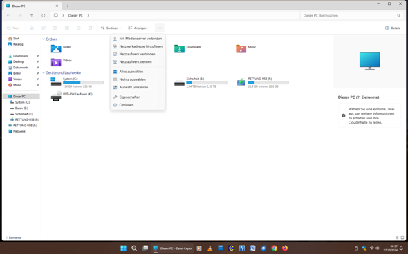Collapse the Geräte und Laufwerke group
This screenshot has width=408, height=254.
point(44,72)
